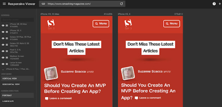Click drag-handle icon for iPhone XR, XS Max
222x107 pixels.
point(7,25)
